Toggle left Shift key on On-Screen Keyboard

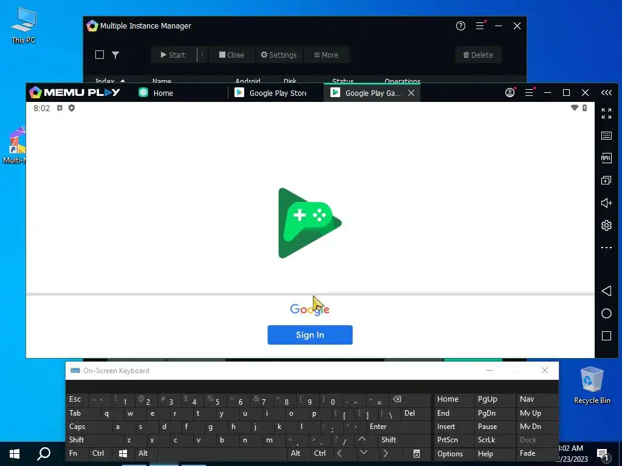coord(94,440)
